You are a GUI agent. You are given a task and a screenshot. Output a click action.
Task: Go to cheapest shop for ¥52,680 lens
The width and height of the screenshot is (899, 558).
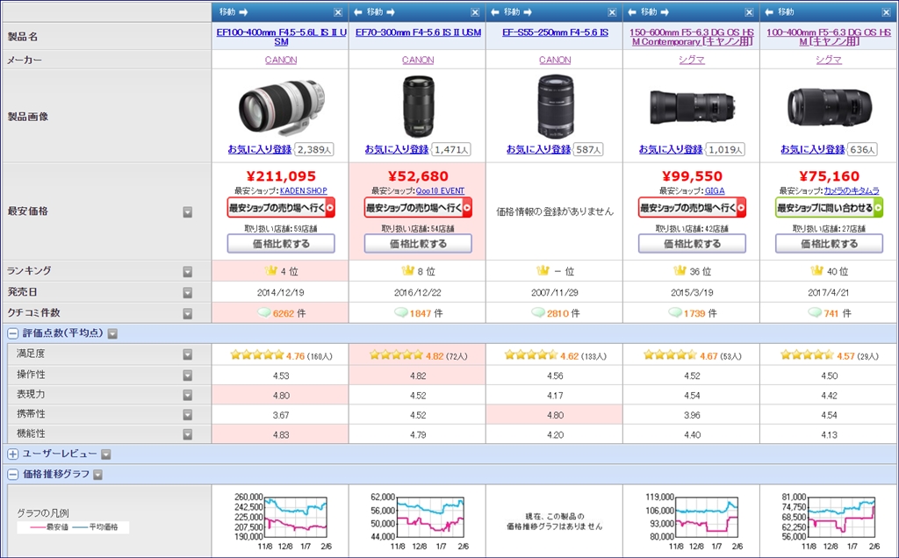(418, 208)
